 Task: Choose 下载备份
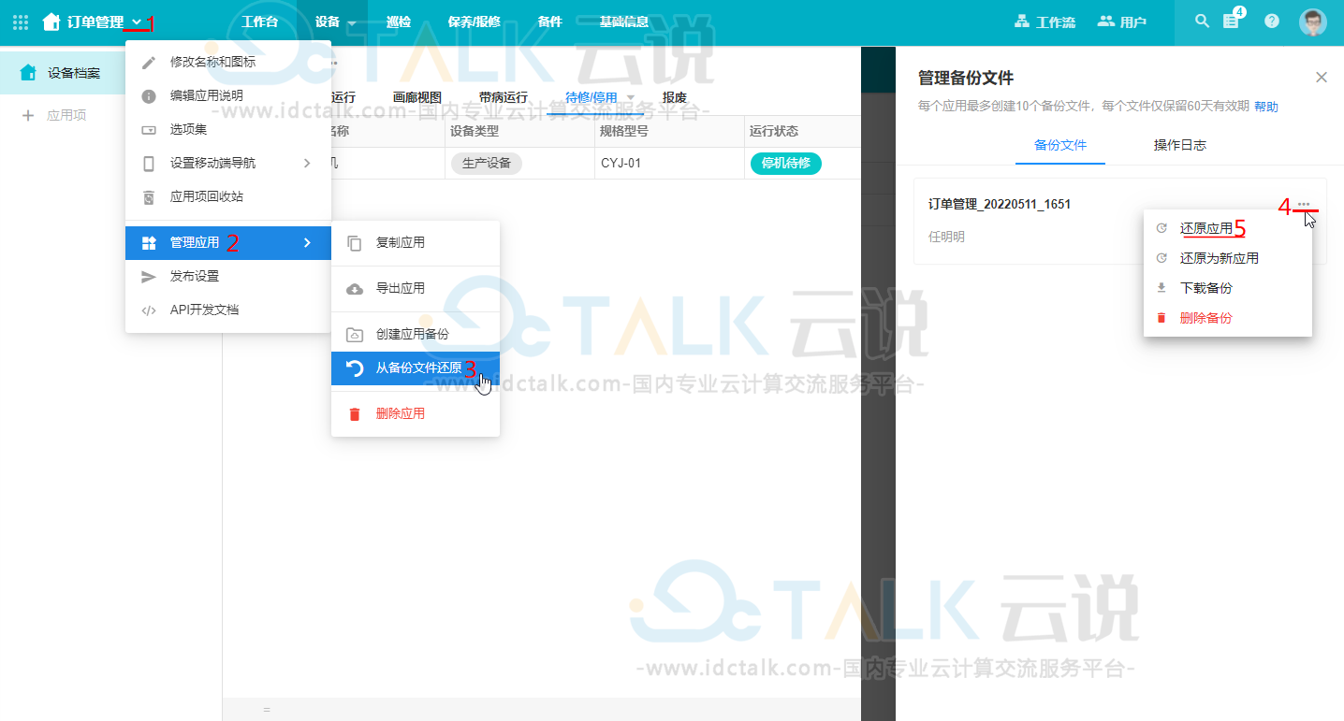[1228, 288]
